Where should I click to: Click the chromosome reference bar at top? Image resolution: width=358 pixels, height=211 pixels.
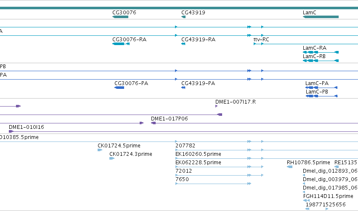tap(179, 8)
